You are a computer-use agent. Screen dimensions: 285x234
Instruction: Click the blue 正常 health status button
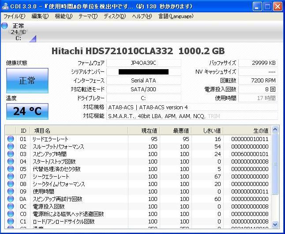(x=27, y=81)
